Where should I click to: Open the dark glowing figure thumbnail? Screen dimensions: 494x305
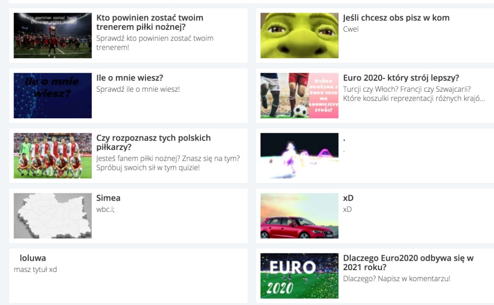pos(299,156)
